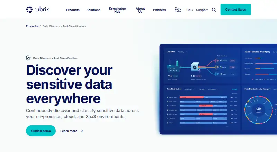277x152 pixels.
Task: Go to Zero Labs
Action: coord(178,10)
